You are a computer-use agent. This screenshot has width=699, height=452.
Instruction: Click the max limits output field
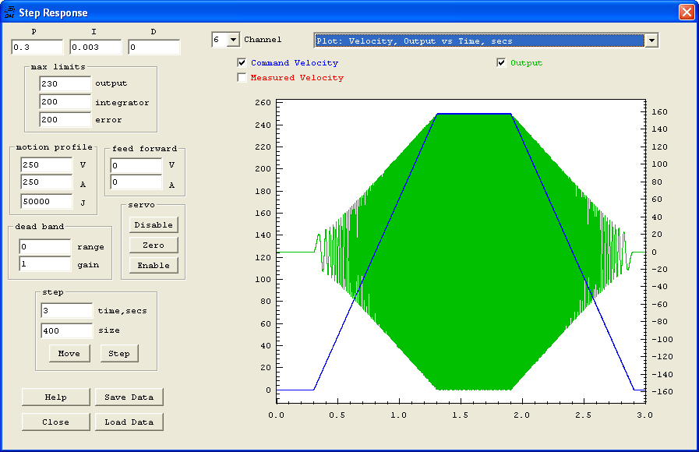tap(65, 83)
